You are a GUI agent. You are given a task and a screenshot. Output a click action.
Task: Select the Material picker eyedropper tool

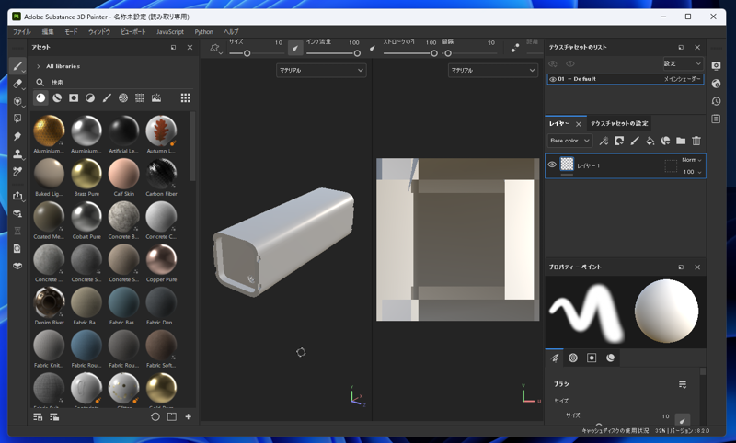coord(17,171)
